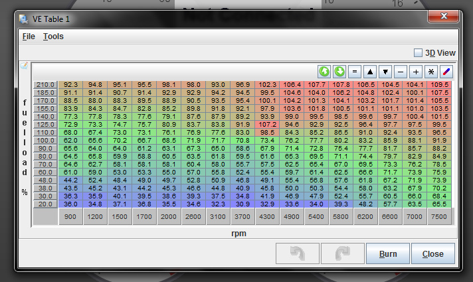Click the asterisk multiply button
Screen dimensions: 473x282
click(431, 71)
